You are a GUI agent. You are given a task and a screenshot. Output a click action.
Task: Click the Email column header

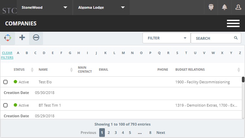(104, 69)
